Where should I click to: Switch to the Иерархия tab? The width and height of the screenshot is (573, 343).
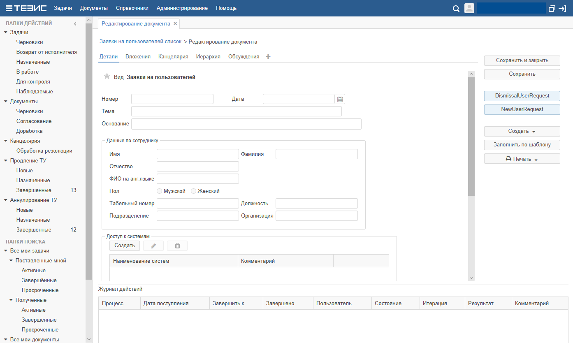208,57
